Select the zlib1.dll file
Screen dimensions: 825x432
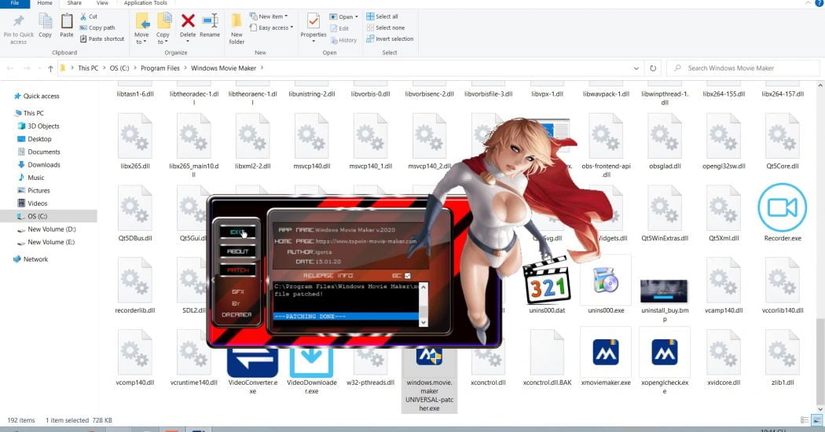pos(783,352)
